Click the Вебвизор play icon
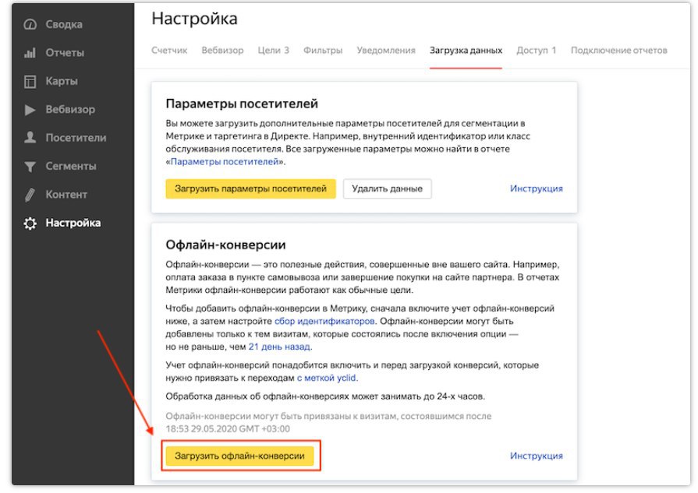 30,110
